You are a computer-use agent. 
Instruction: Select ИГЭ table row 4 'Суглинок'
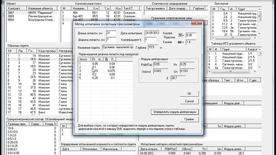click(232, 64)
